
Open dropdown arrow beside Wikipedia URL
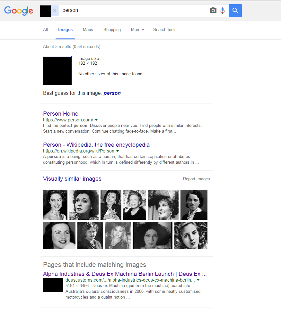click(x=118, y=151)
